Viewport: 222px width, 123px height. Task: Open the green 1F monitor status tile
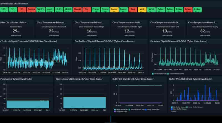(13, 10)
